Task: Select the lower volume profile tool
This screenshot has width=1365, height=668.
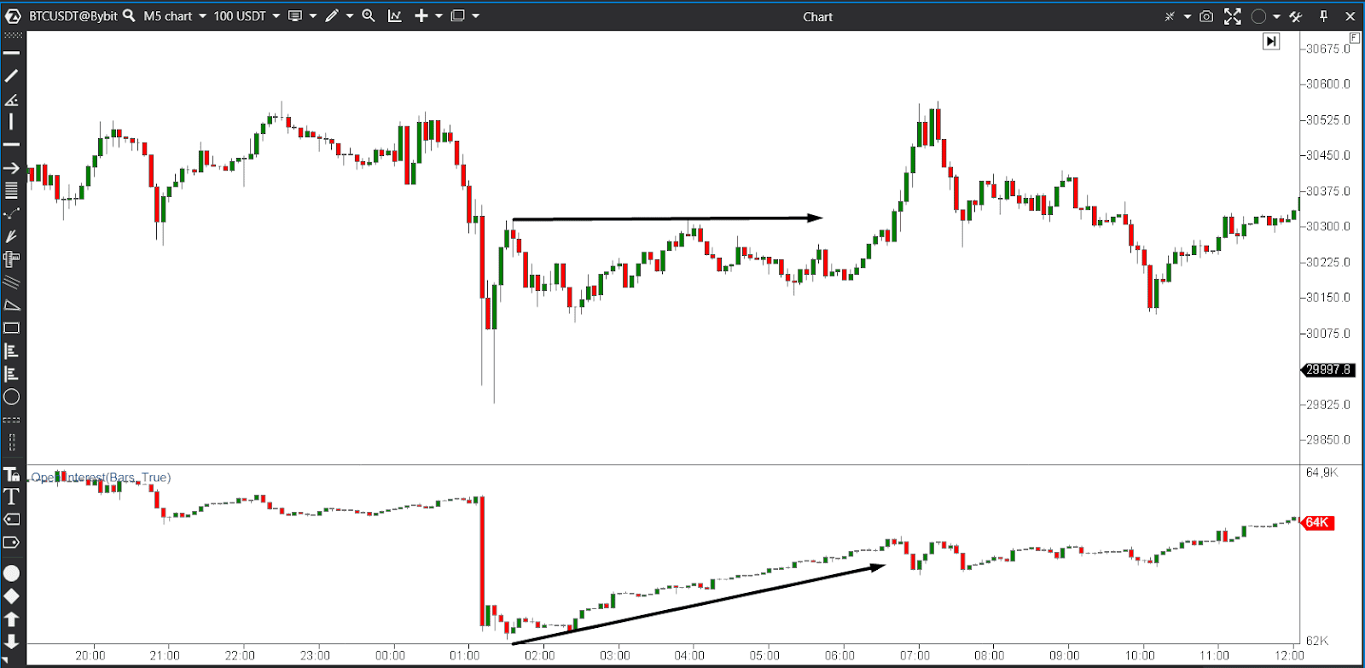Action: [x=11, y=374]
